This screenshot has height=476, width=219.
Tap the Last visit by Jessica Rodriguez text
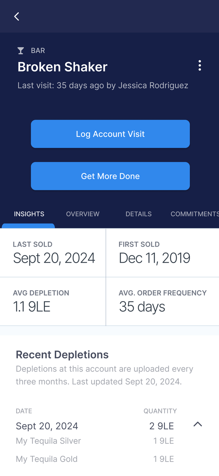103,85
